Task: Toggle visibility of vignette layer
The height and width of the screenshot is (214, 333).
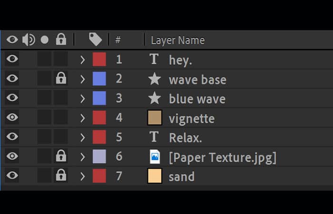Action: 12,117
